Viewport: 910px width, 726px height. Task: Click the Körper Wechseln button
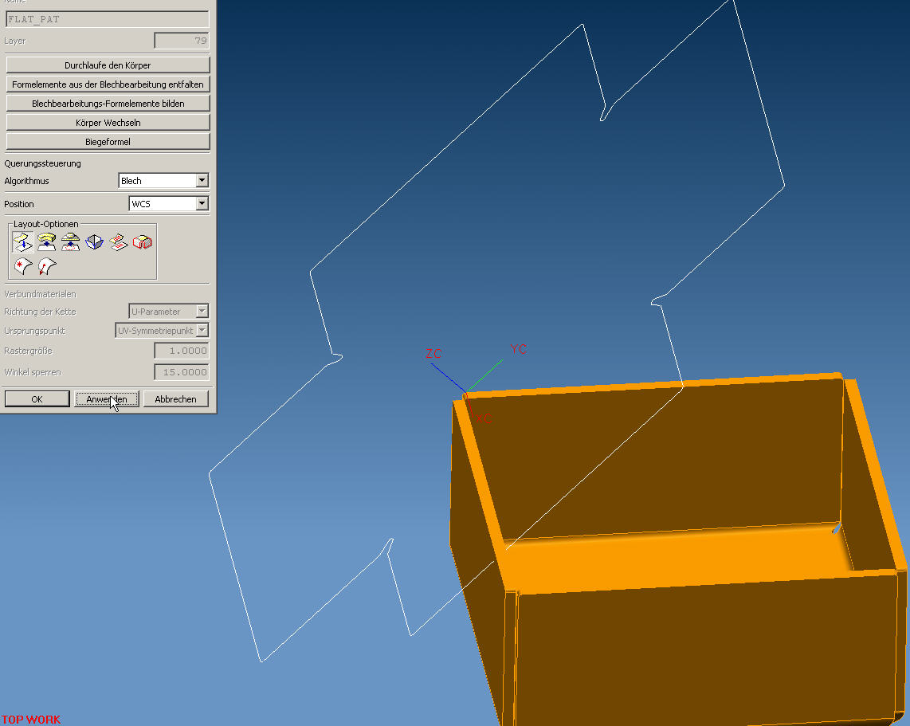point(108,123)
